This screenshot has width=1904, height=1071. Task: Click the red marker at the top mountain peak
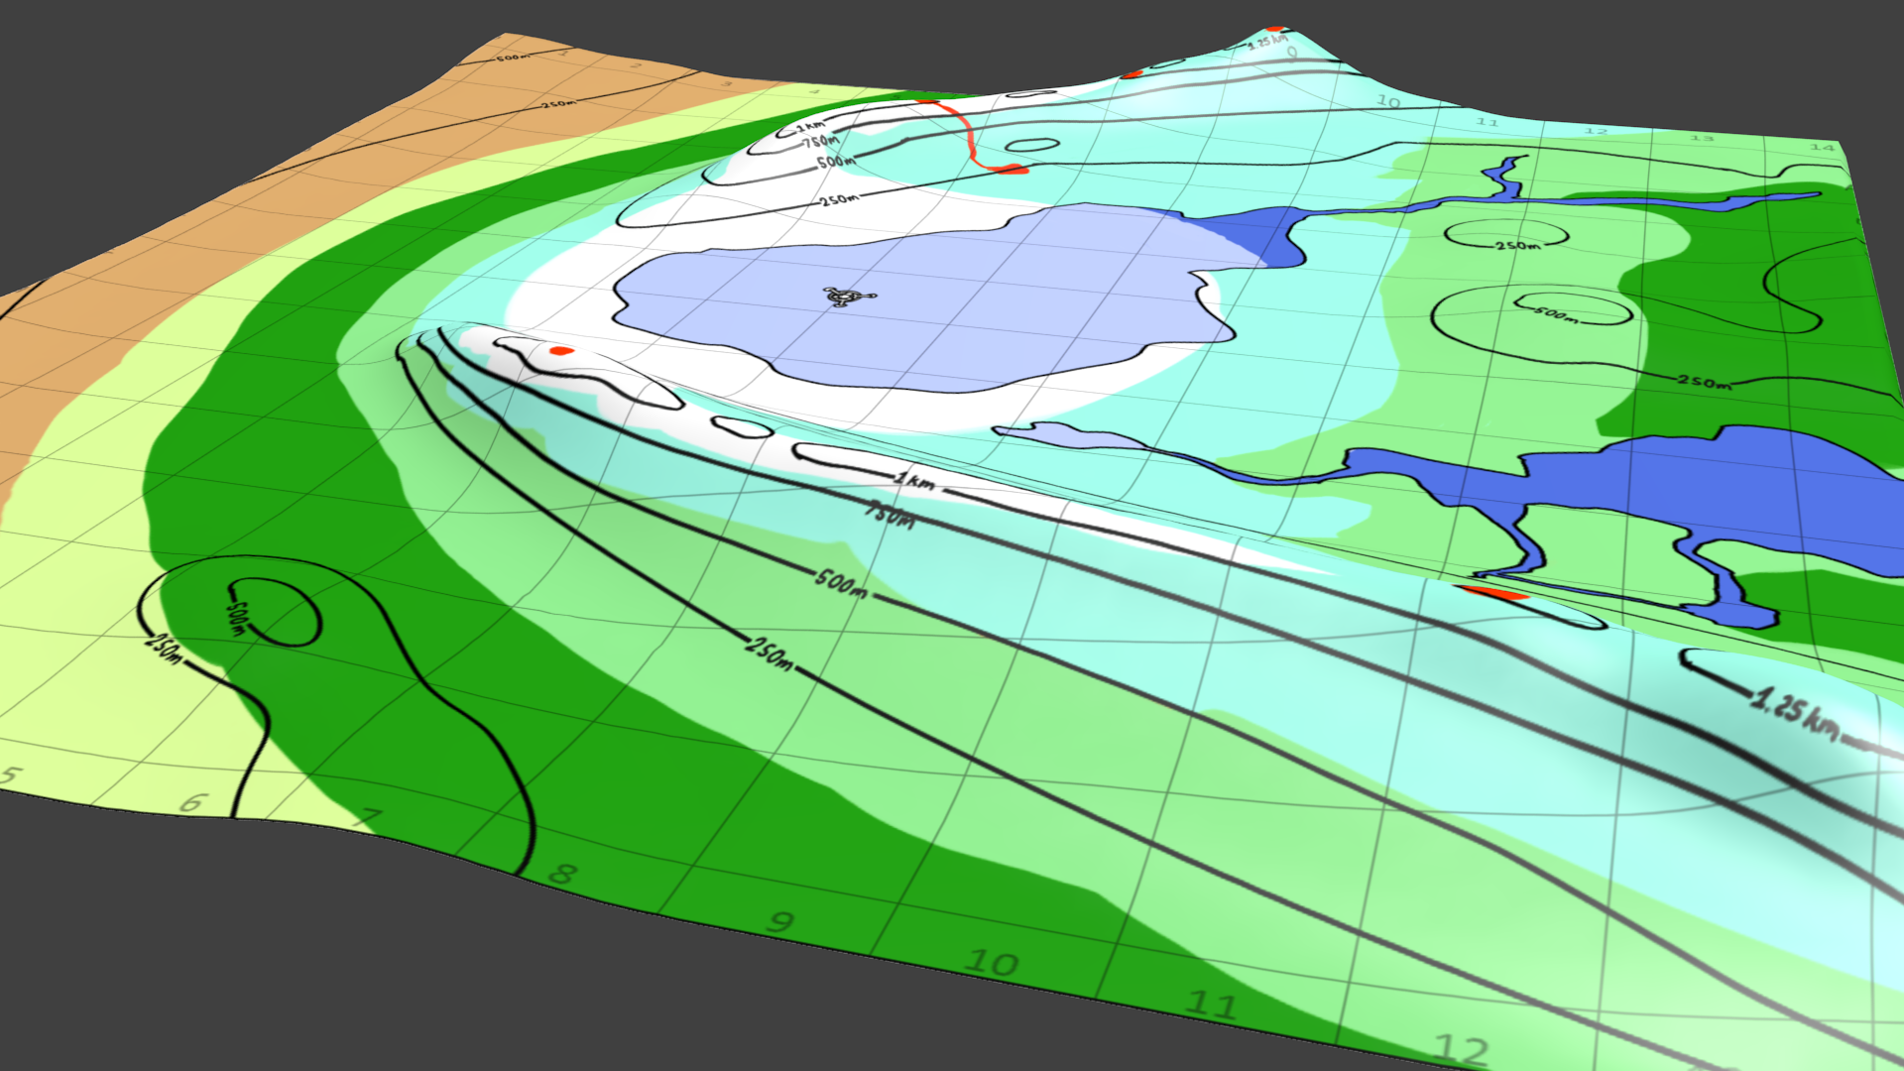1275,30
